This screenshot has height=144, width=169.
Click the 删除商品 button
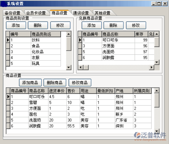pyautogui.click(x=55, y=83)
